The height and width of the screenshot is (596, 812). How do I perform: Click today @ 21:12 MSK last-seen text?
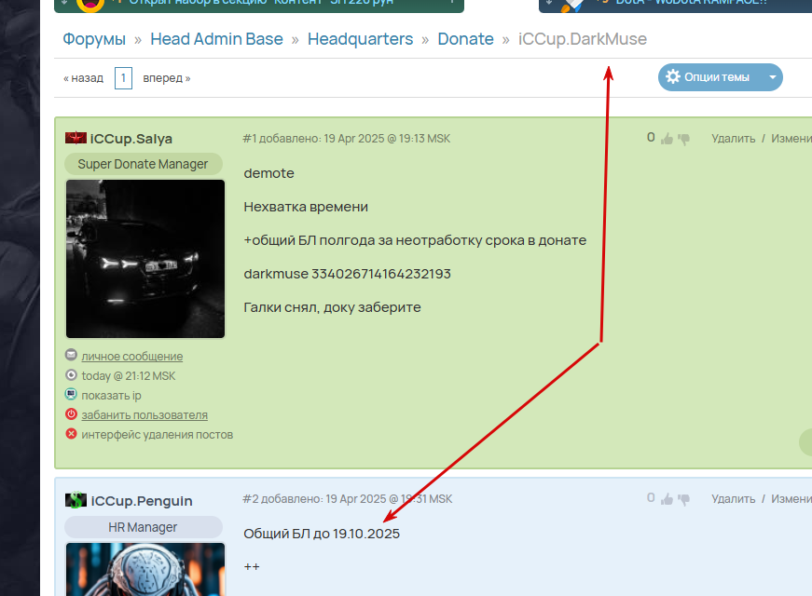click(x=129, y=376)
